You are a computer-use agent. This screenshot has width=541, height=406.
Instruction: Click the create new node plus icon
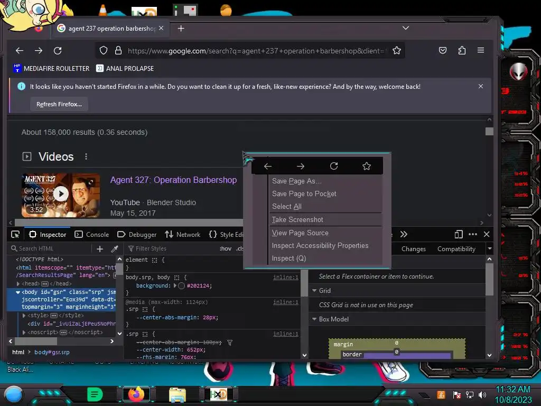[100, 249]
